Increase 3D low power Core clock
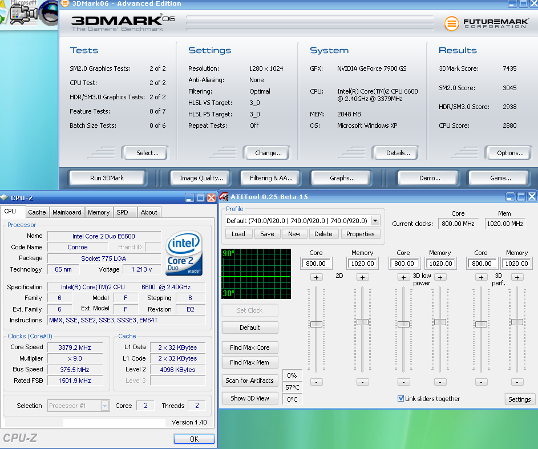The width and height of the screenshot is (538, 449). tap(403, 277)
